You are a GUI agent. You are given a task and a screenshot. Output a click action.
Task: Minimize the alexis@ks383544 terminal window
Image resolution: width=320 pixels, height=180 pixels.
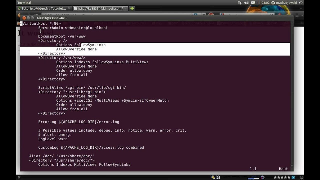pos(28,18)
